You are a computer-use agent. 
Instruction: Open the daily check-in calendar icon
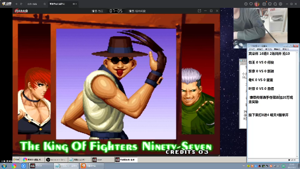(264, 4)
